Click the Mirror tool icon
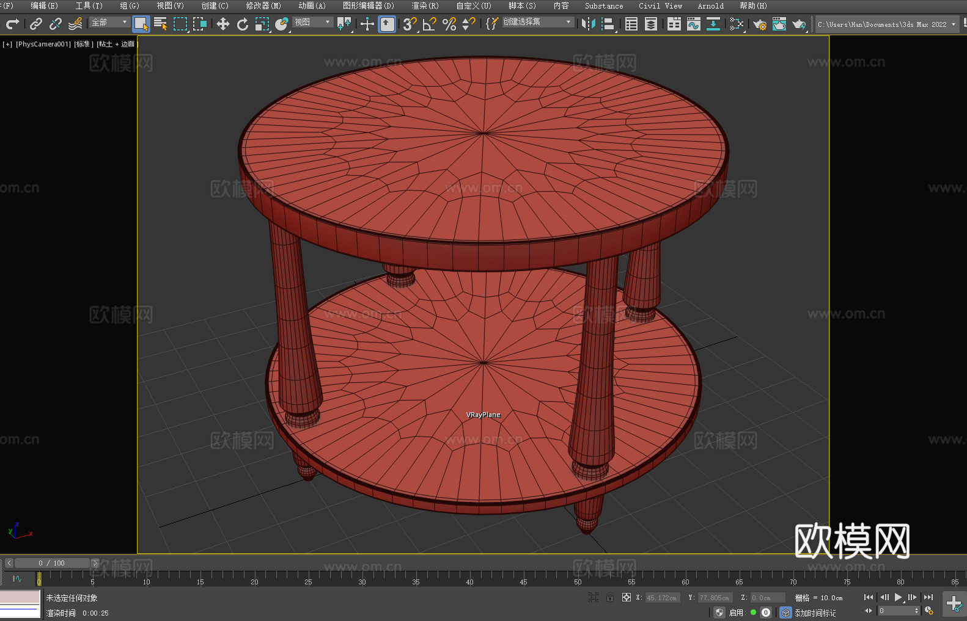Screen dimensions: 967x621 coord(588,24)
